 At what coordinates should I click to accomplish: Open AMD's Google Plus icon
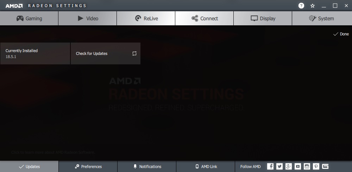tap(289, 166)
